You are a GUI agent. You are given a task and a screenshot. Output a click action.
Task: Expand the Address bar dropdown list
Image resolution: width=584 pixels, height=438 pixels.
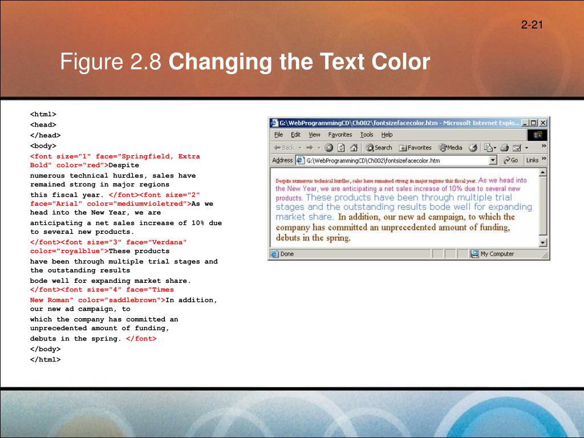point(493,160)
